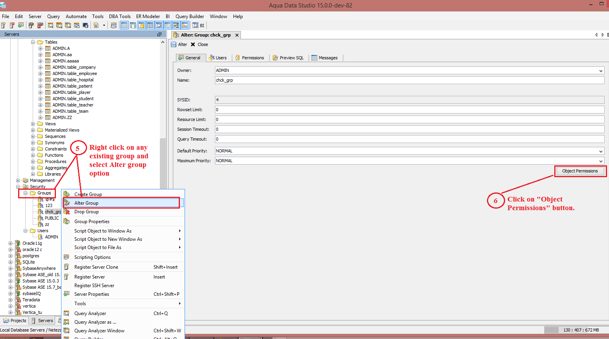Open the Maximum Priority dropdown
Screen dimensions: 609x339
[601, 161]
